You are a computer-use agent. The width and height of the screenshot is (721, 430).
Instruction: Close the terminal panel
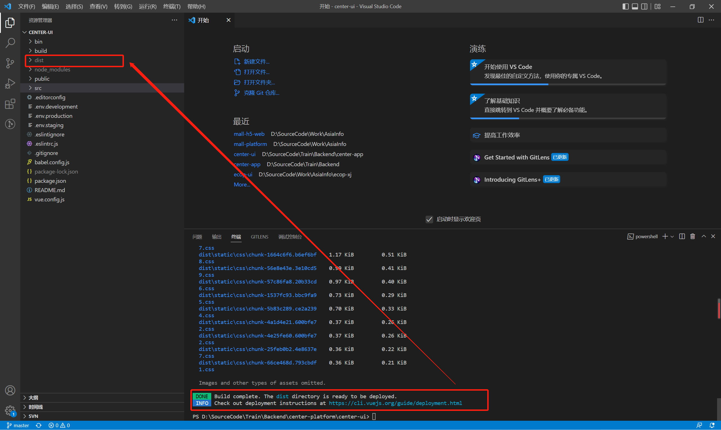[713, 237]
